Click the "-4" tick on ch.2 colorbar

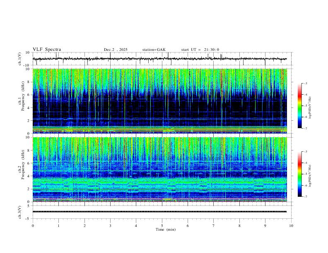coord(305,162)
